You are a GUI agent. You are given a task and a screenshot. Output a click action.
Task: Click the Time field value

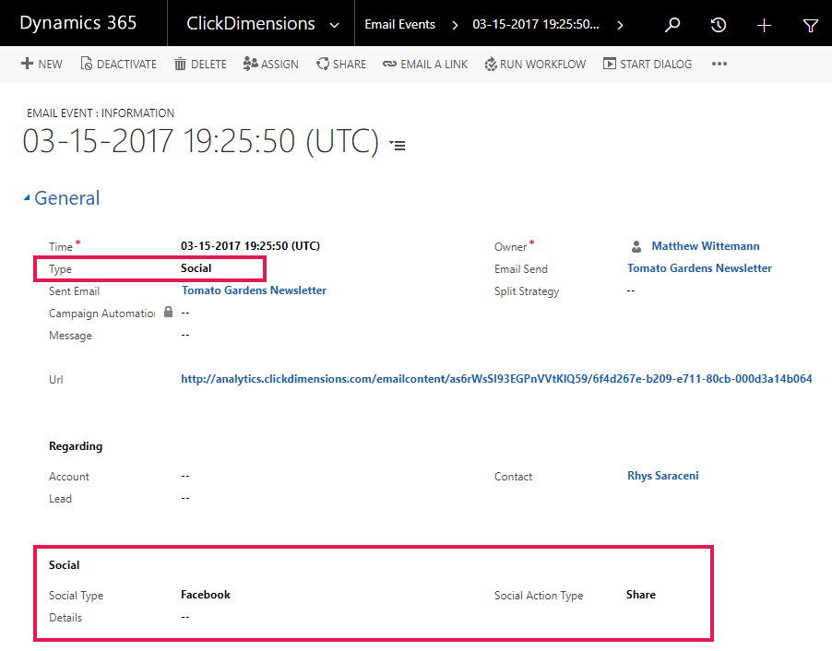tap(250, 245)
